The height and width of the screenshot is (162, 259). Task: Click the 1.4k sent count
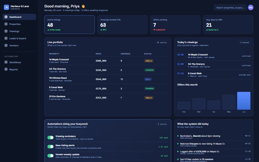pyautogui.click(x=163, y=147)
